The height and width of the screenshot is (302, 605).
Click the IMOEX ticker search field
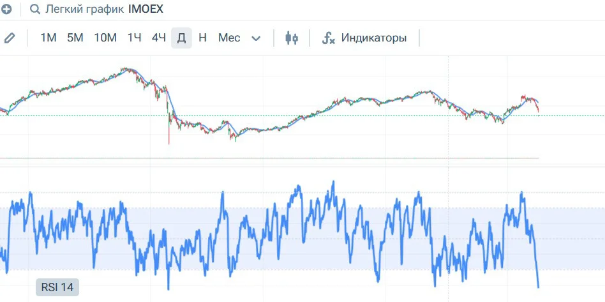point(146,10)
